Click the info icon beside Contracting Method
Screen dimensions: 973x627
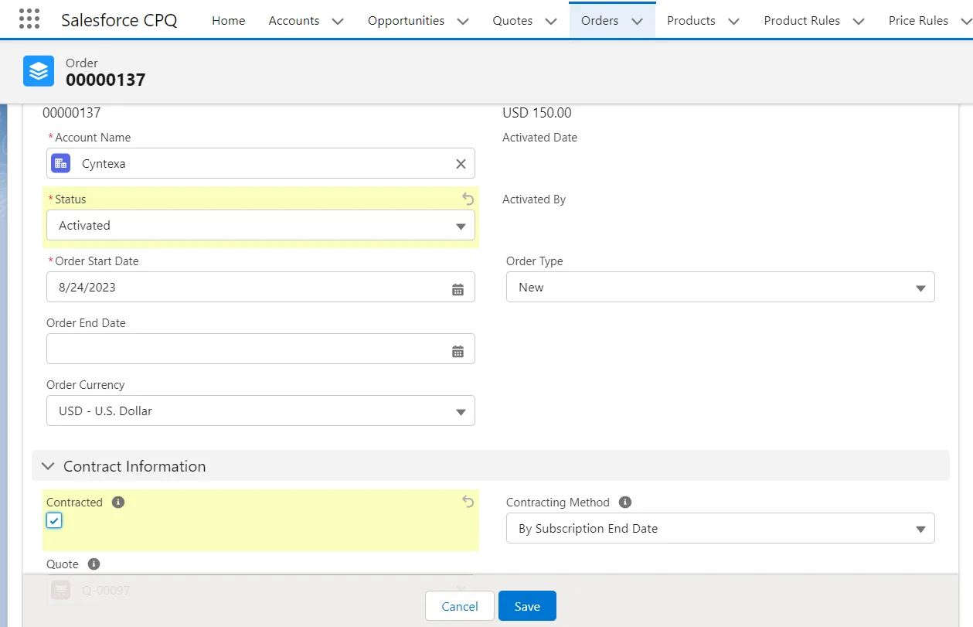coord(624,502)
